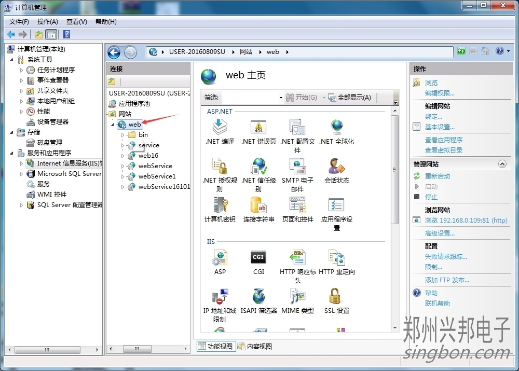The height and width of the screenshot is (371, 519).
Task: Click in the 筛选 filter input field
Action: coord(250,98)
